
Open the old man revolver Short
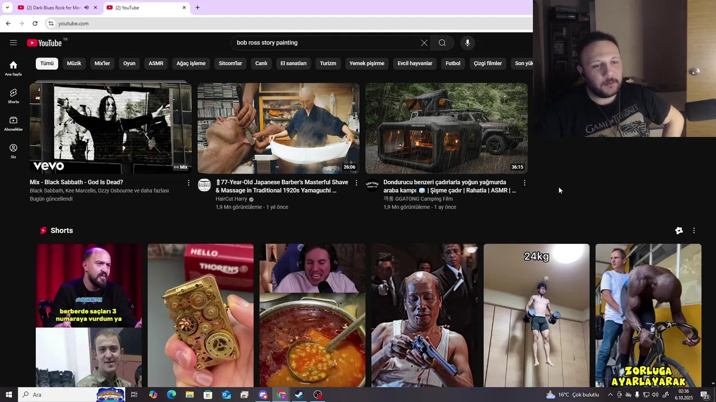click(425, 315)
